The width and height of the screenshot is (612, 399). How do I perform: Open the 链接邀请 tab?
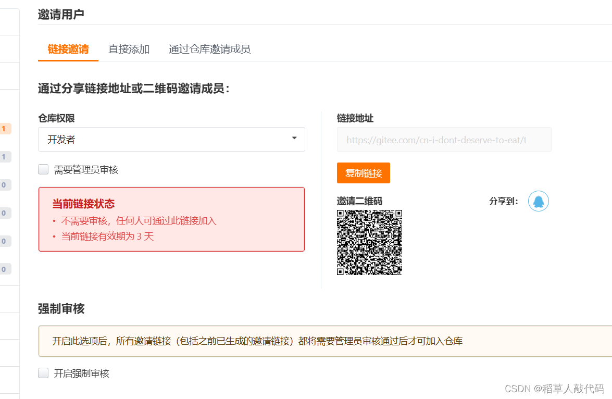coord(68,49)
